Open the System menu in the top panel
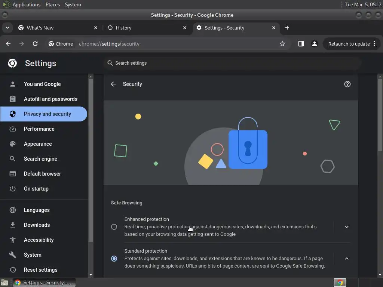383x287 pixels. (73, 4)
